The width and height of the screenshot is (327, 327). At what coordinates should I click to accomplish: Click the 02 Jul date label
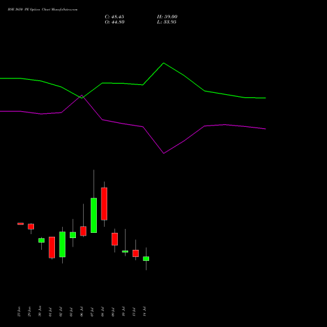pos(61,311)
